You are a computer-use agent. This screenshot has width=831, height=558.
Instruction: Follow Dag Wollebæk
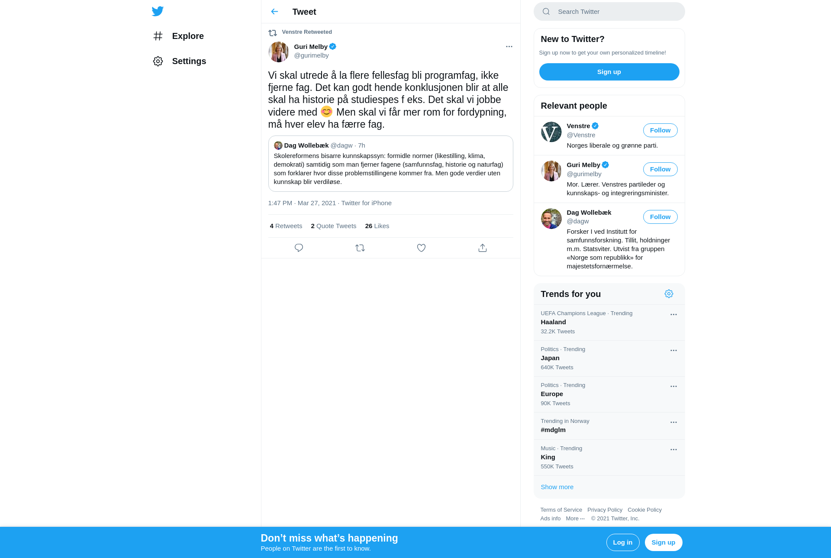point(660,217)
